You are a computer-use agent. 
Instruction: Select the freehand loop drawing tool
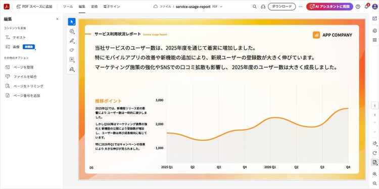[72, 50]
